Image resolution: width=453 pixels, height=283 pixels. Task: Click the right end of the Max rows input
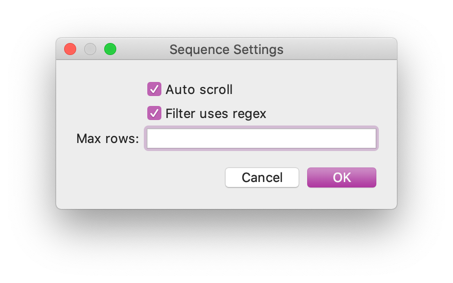click(368, 138)
